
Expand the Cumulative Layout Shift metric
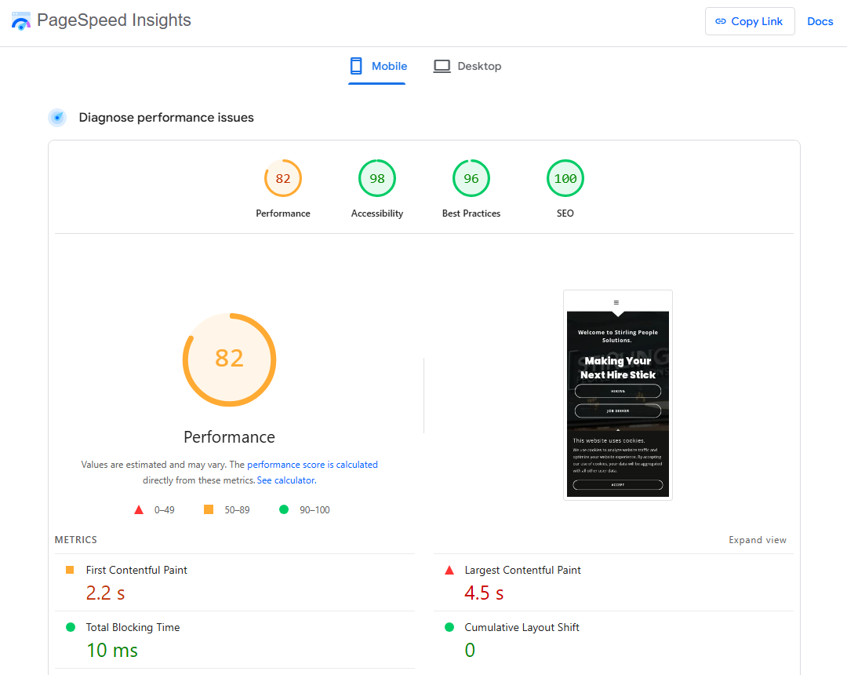point(522,628)
